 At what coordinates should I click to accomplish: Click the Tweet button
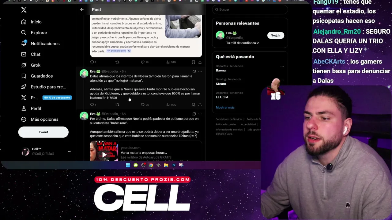pyautogui.click(x=43, y=132)
